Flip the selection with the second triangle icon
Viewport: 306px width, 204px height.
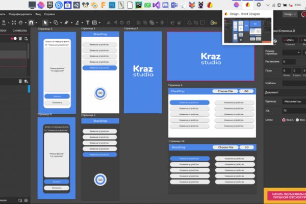point(115,22)
